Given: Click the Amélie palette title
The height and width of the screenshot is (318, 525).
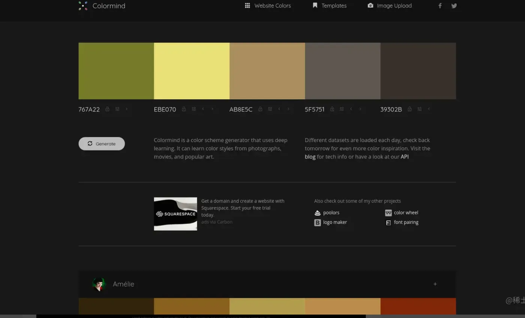Looking at the screenshot, I should point(123,284).
